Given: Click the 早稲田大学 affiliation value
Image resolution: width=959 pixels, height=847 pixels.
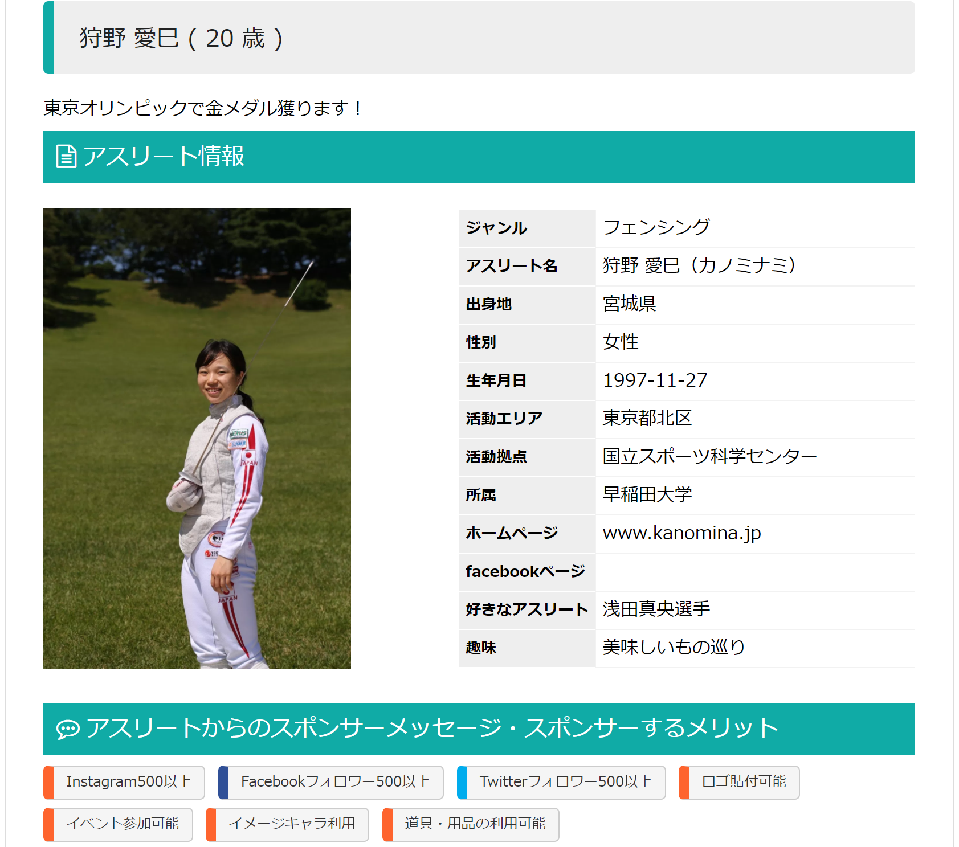Looking at the screenshot, I should [647, 494].
